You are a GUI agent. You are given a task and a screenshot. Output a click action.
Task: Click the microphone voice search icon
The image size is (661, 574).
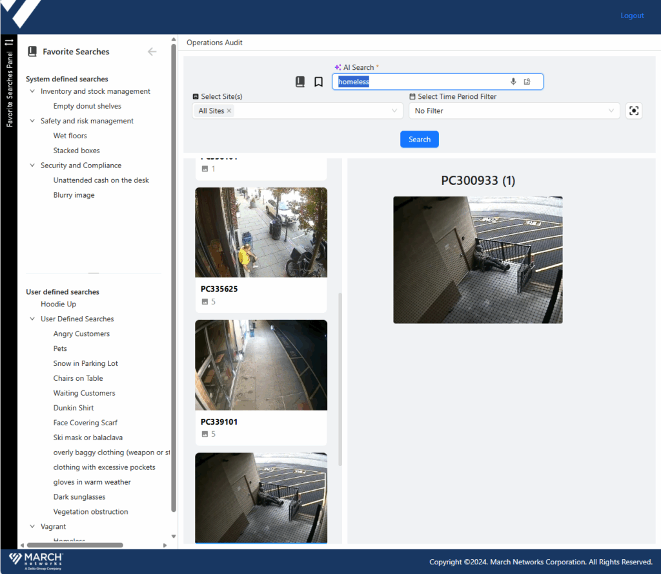pyautogui.click(x=513, y=81)
